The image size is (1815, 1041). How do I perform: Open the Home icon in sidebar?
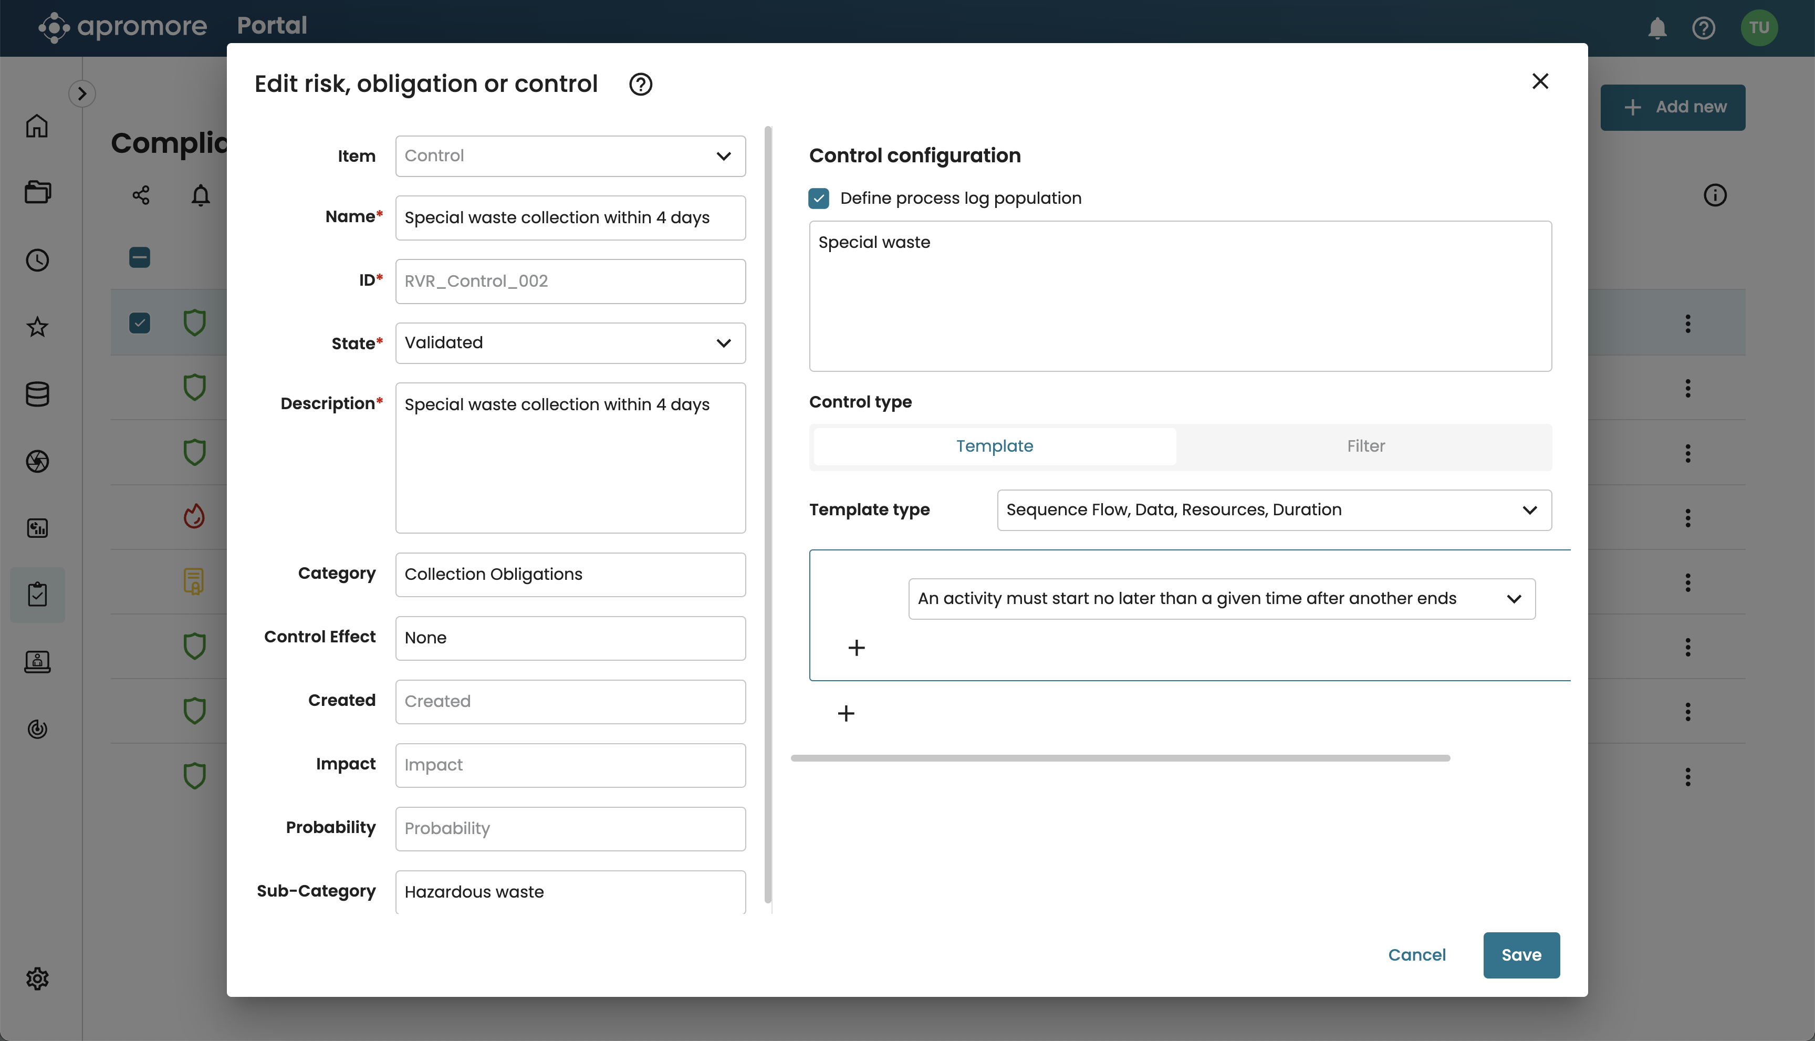(37, 126)
